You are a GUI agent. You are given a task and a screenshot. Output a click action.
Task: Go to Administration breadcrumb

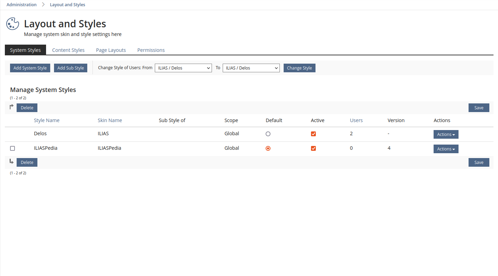pyautogui.click(x=21, y=4)
